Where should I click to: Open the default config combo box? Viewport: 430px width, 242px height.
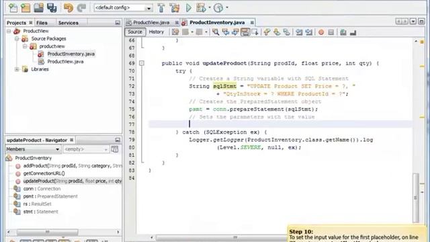(x=123, y=7)
